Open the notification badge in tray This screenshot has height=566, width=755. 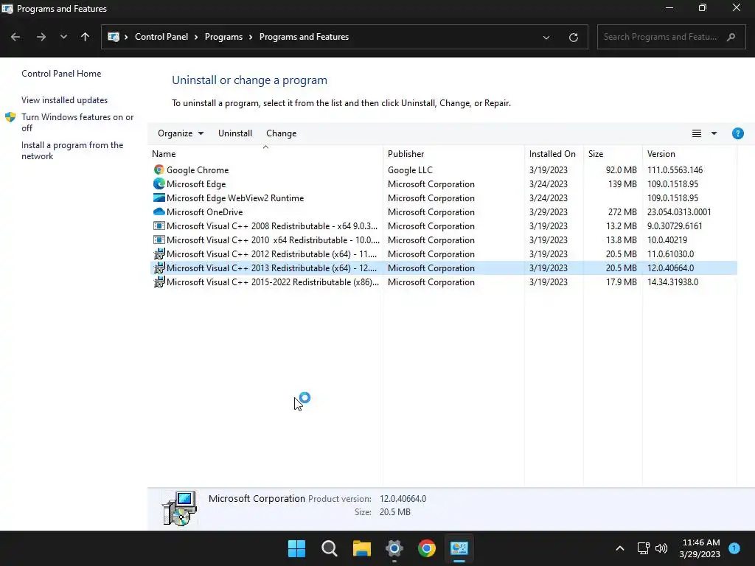click(x=734, y=548)
